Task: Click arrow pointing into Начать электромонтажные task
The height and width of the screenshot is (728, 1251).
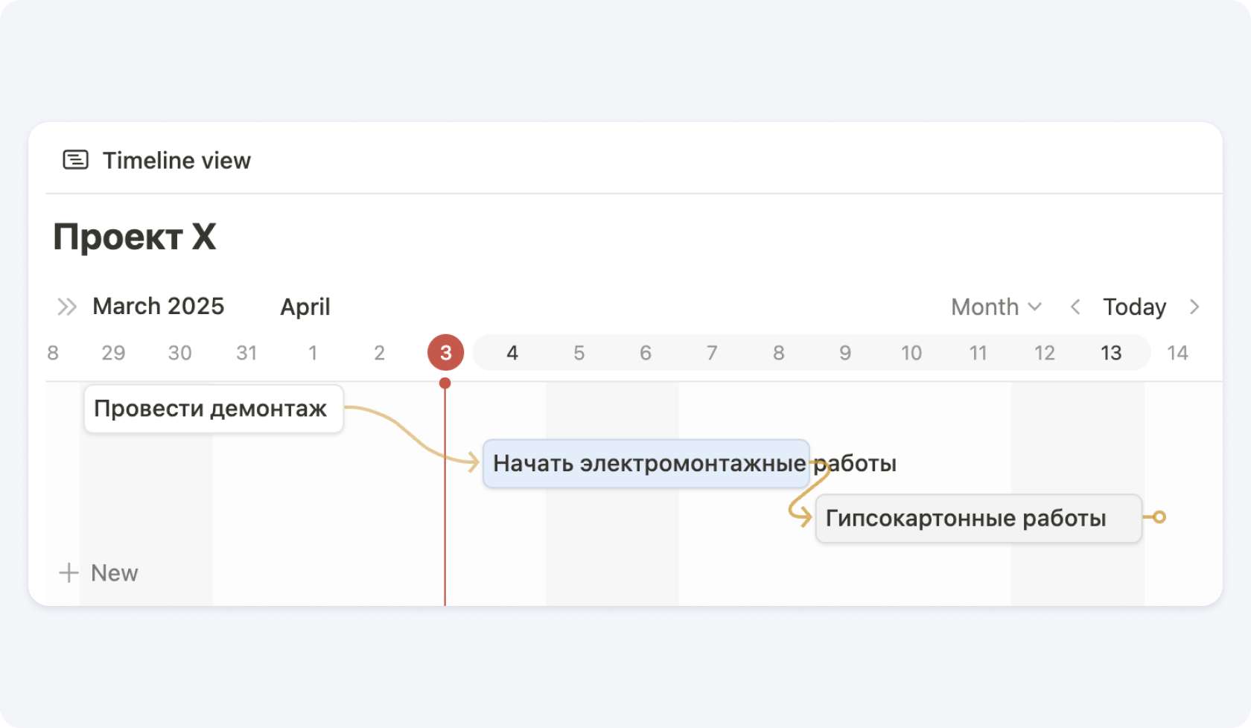Action: [471, 463]
